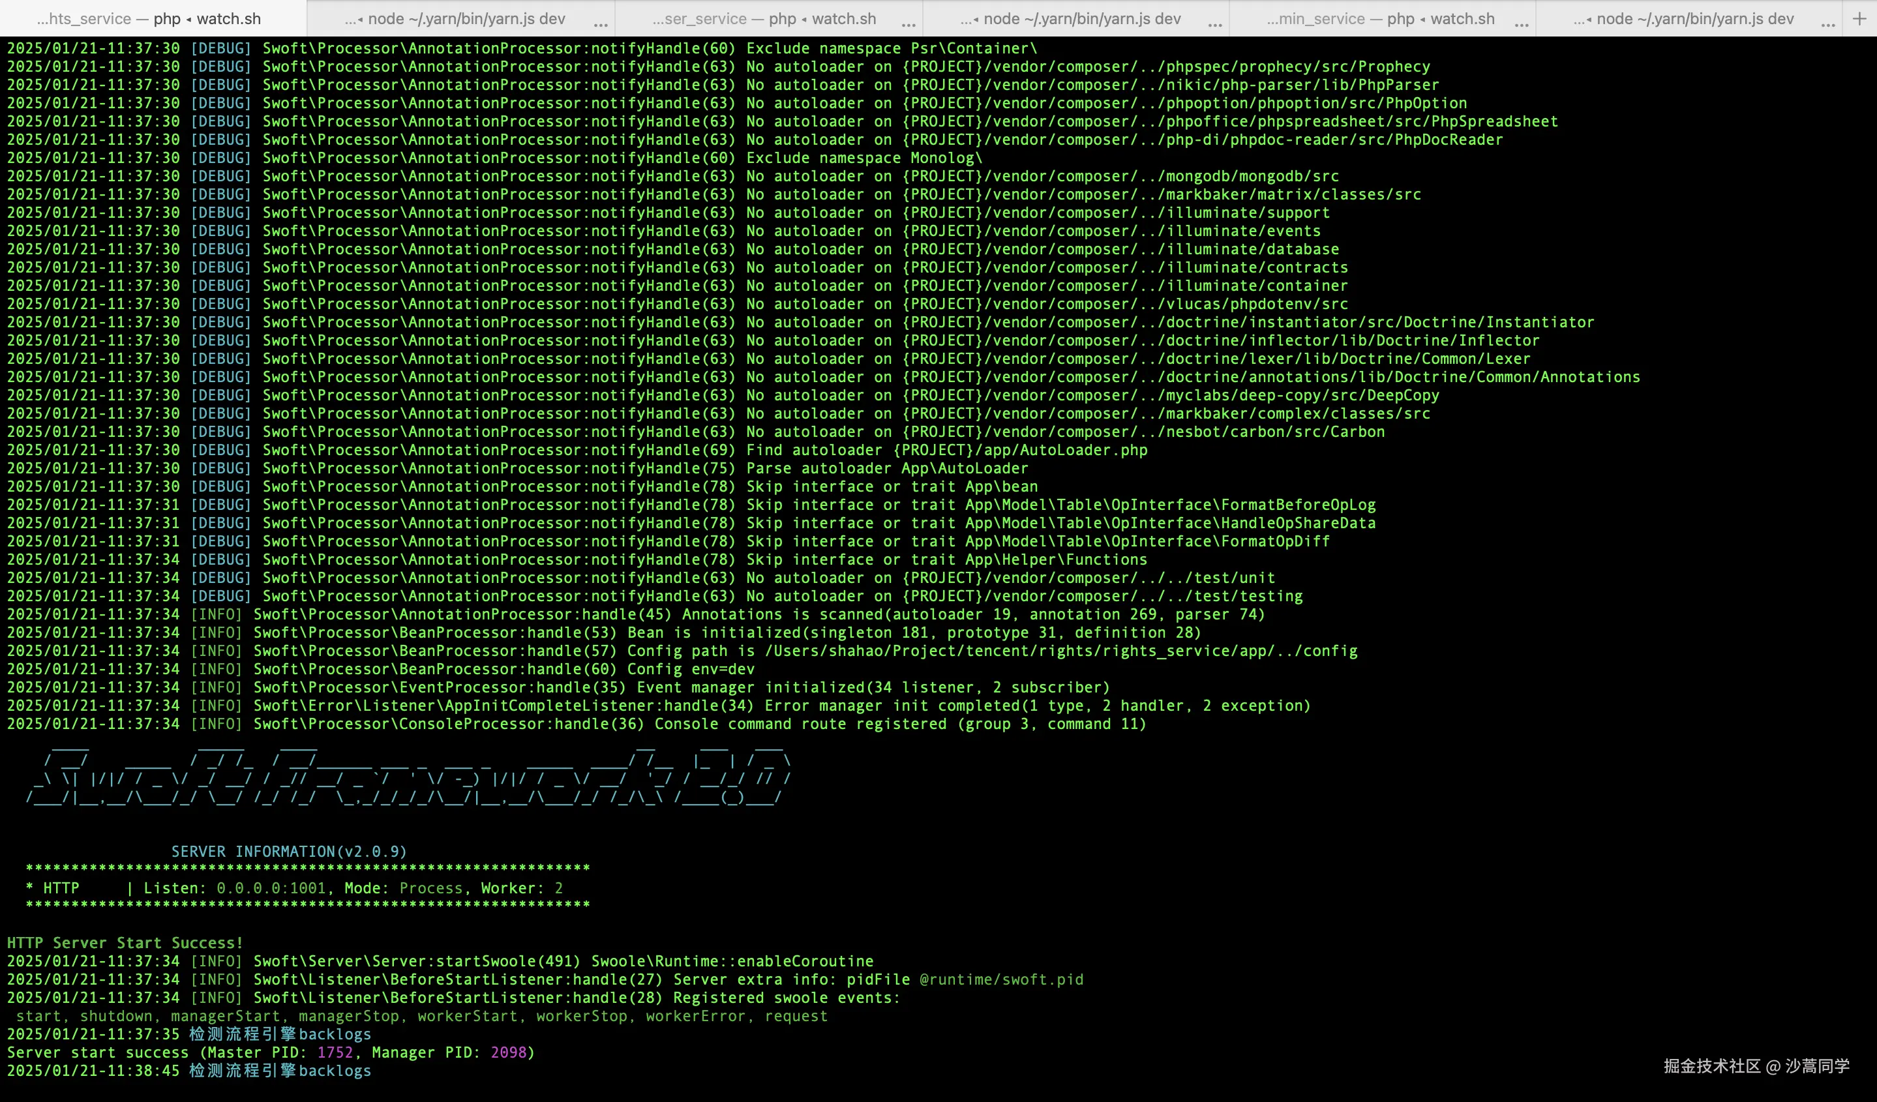The image size is (1877, 1102).
Task: Click the ellipsis indicator on ser_service tab
Action: [x=908, y=25]
